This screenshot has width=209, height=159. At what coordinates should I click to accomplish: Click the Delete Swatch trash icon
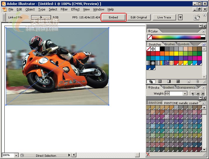coord(197,81)
